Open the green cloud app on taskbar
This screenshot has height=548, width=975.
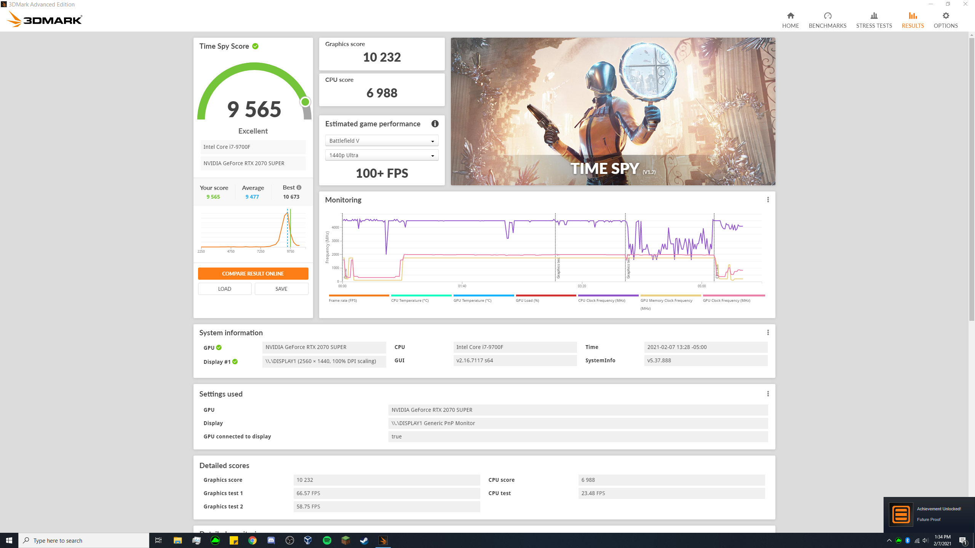215,540
